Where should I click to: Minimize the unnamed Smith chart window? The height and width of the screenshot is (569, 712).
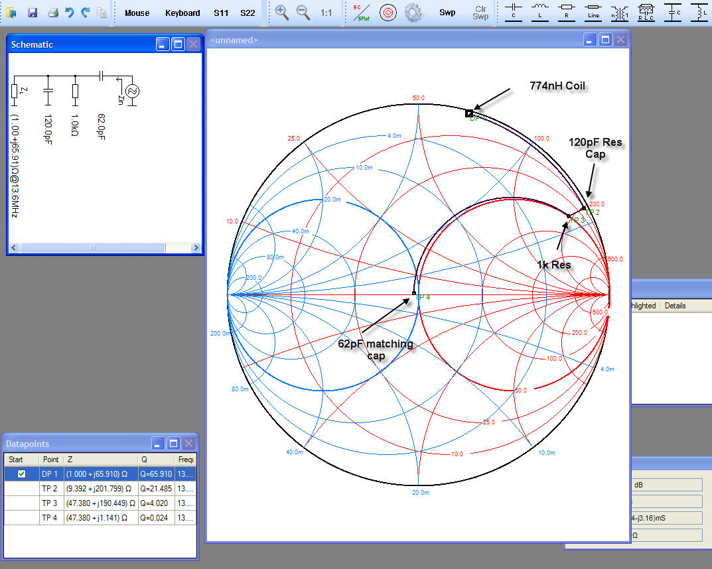click(x=589, y=40)
